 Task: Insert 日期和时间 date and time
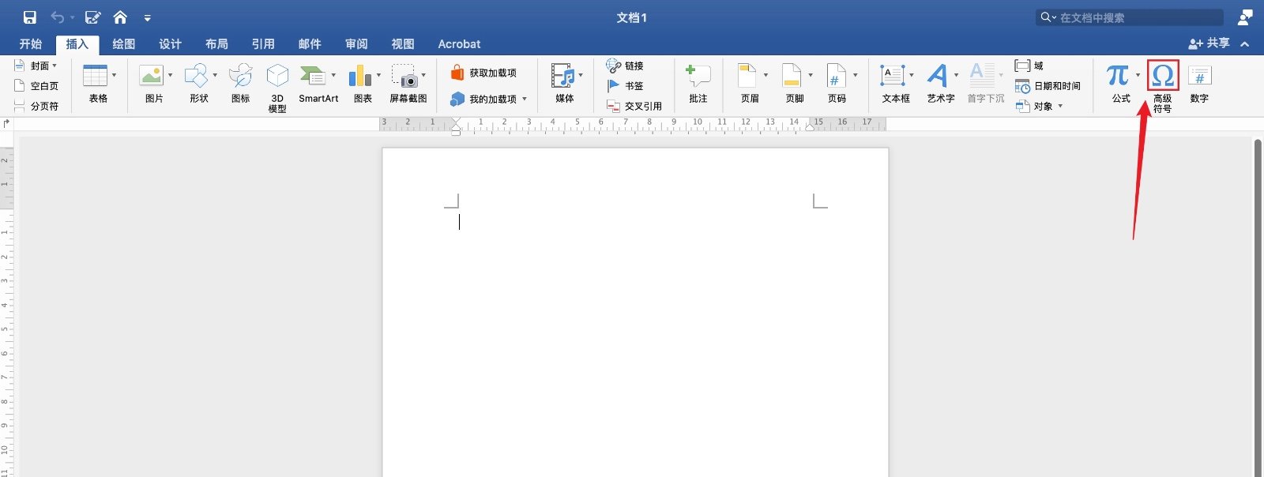pyautogui.click(x=1048, y=85)
